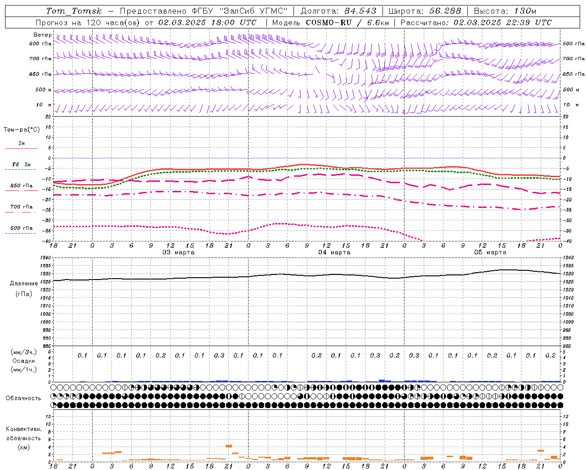The width and height of the screenshot is (587, 470).
Task: Click the Давление pressure panel label
Action: click(x=24, y=284)
